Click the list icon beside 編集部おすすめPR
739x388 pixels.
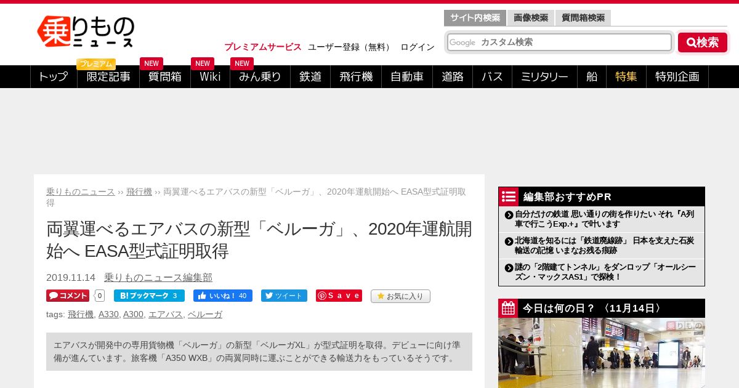(x=509, y=196)
